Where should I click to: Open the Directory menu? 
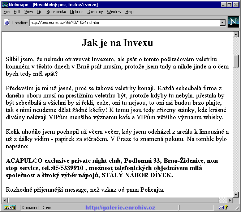click(95, 12)
